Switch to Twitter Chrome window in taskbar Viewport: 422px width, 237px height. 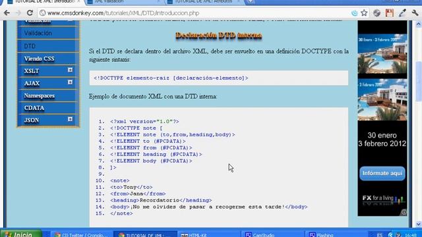(81, 234)
